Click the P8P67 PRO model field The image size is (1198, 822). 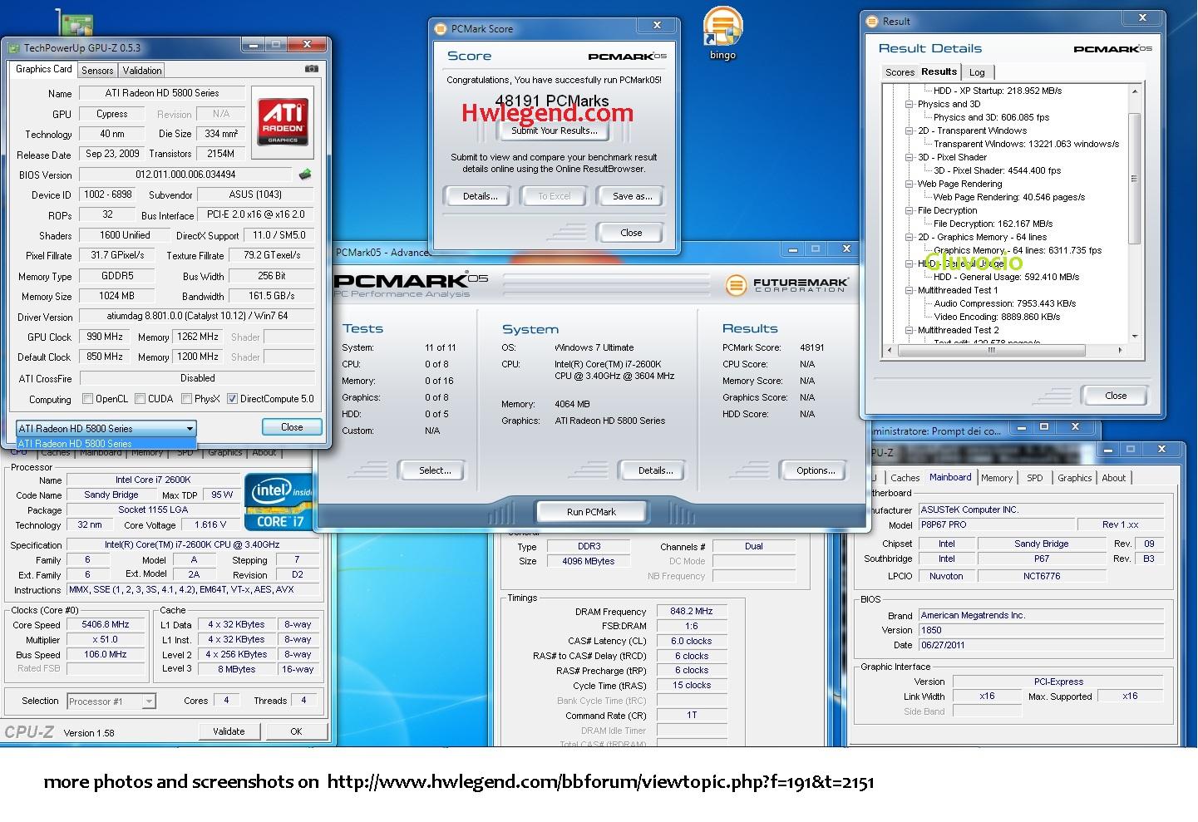[x=996, y=524]
